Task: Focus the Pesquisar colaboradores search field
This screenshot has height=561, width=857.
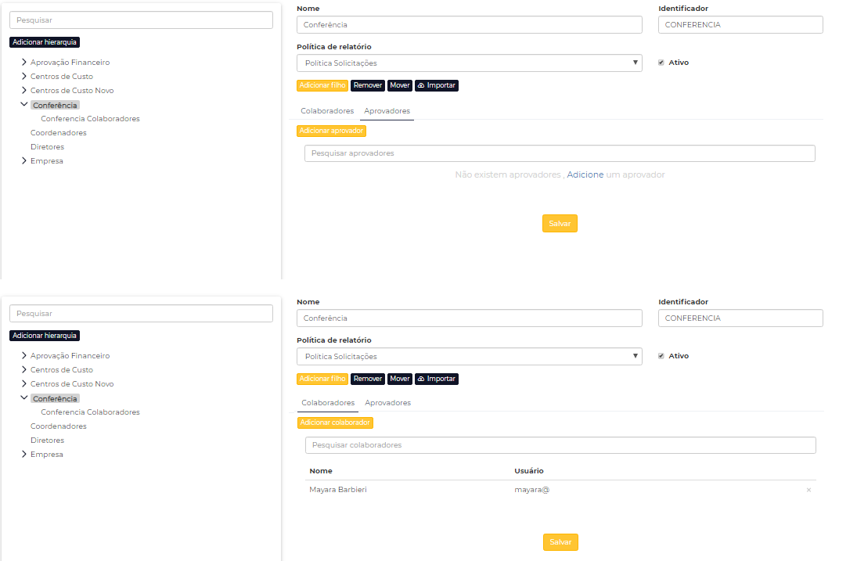Action: 560,445
